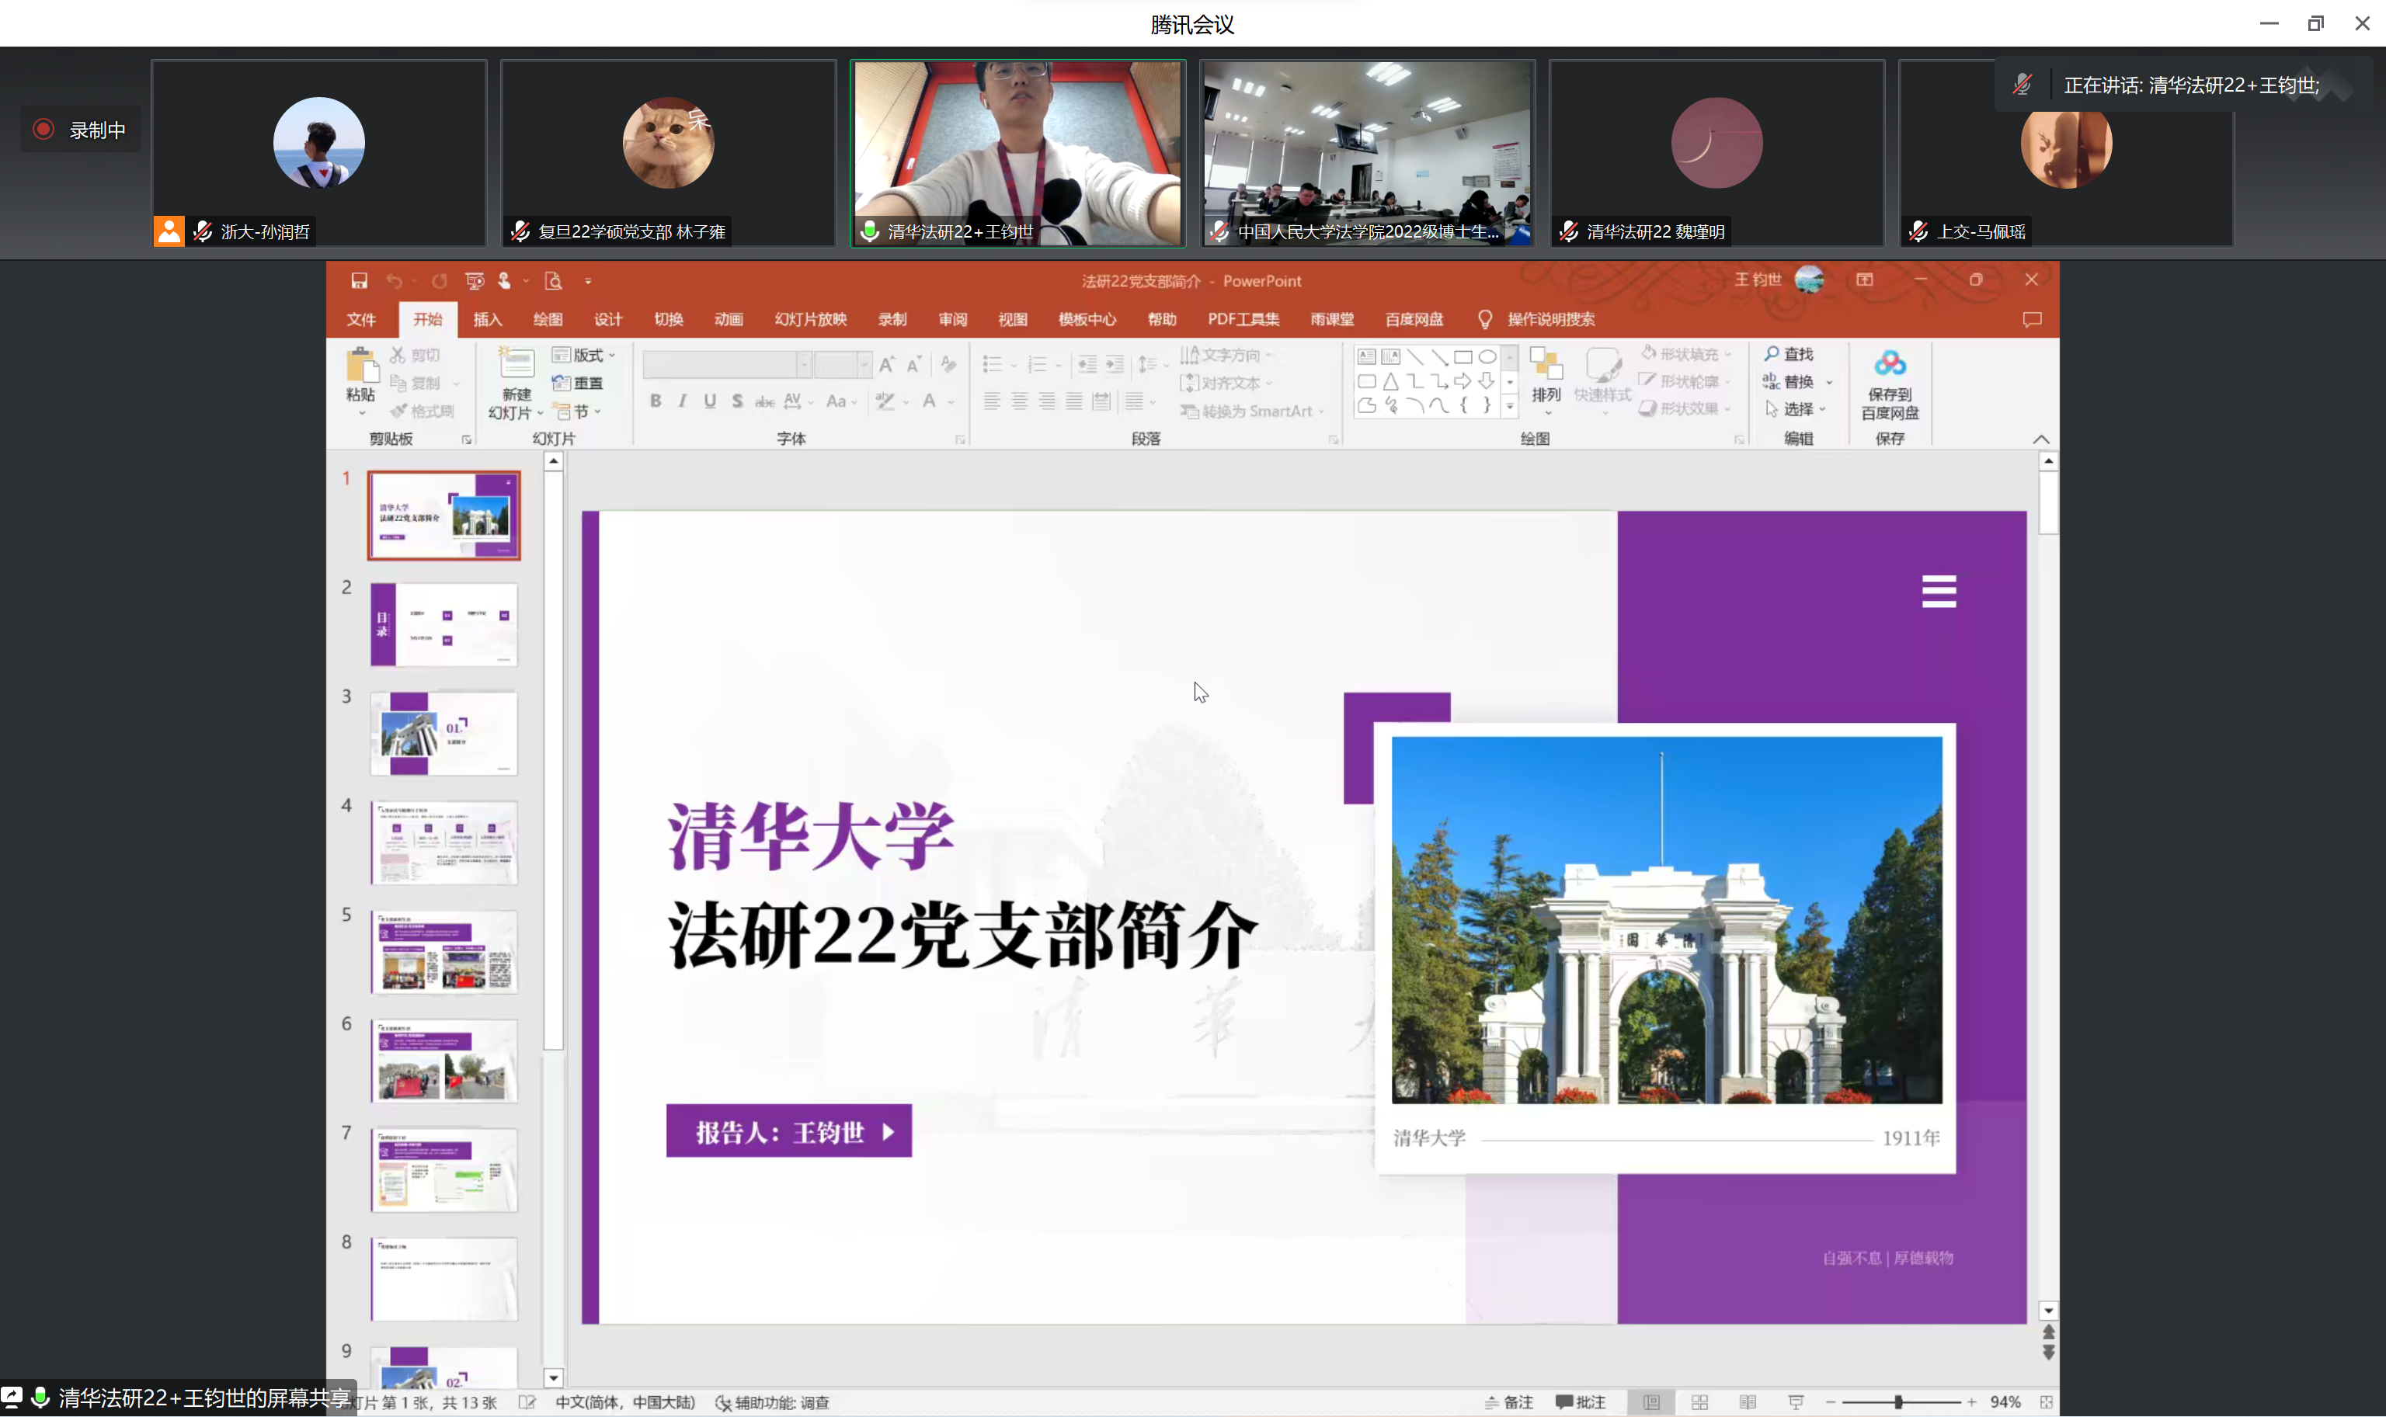Open the Replace (替换) dropdown arrow

click(x=1829, y=383)
